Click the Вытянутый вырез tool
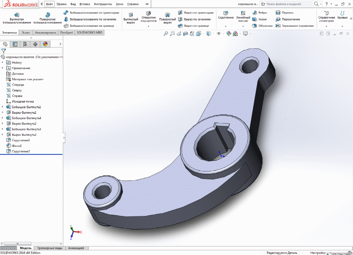Screen dimensions: 353x255 point(130,18)
